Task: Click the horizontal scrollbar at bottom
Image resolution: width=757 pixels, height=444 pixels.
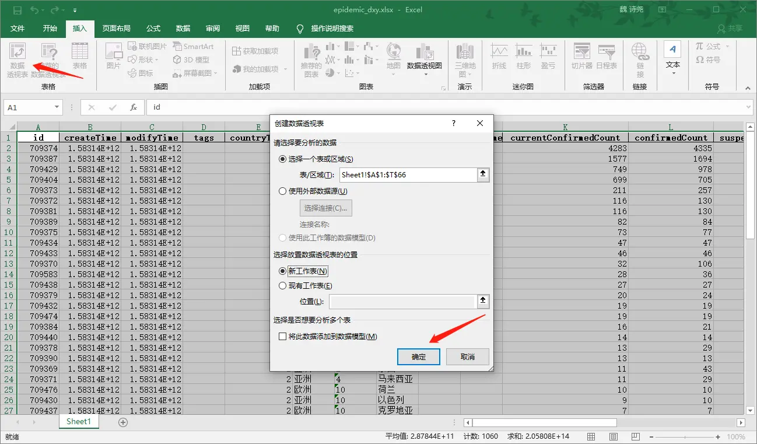Action: 544,422
